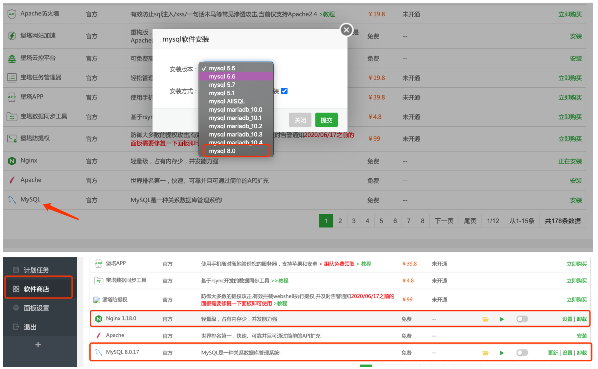Click 立即购买 for Apache防火墙
598x369 pixels.
[570, 14]
